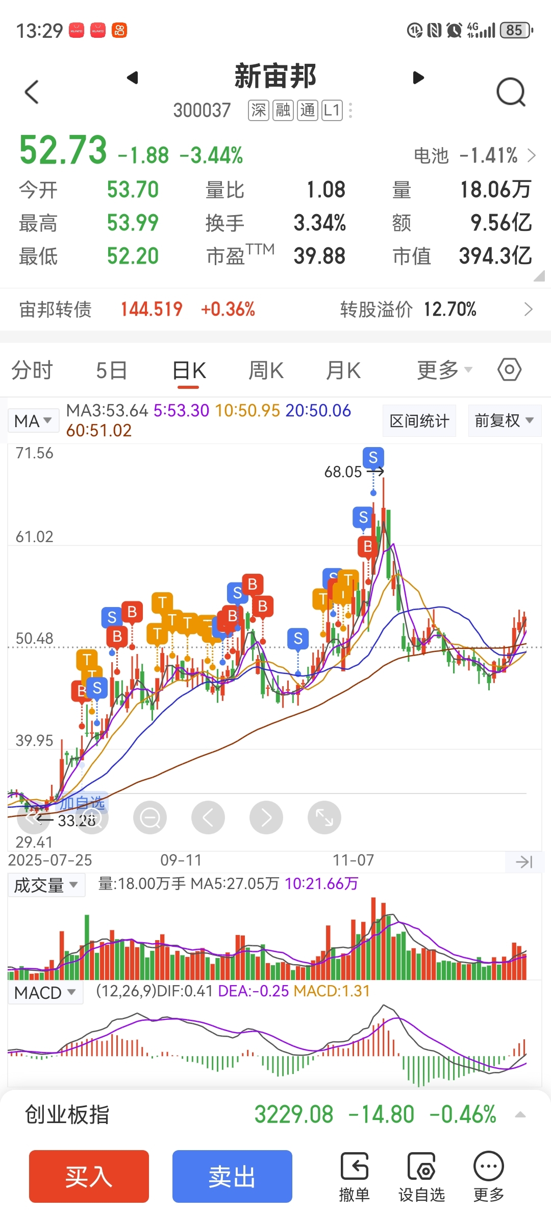Tap the 通 connect badge

point(308,110)
